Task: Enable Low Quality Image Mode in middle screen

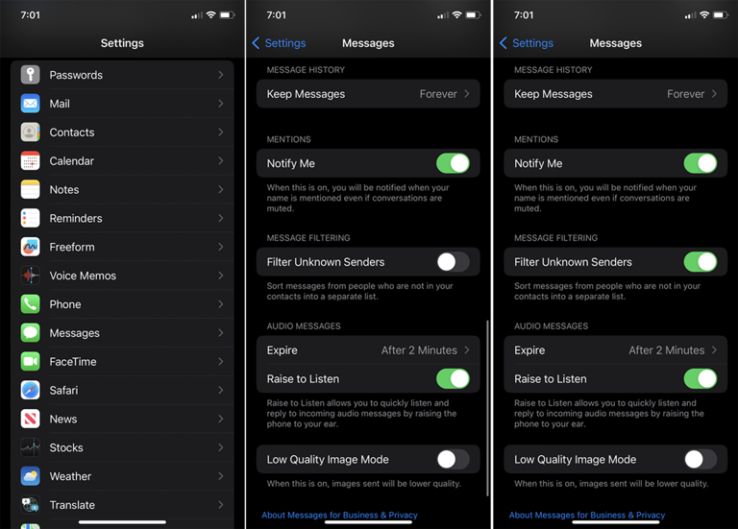Action: [x=453, y=460]
